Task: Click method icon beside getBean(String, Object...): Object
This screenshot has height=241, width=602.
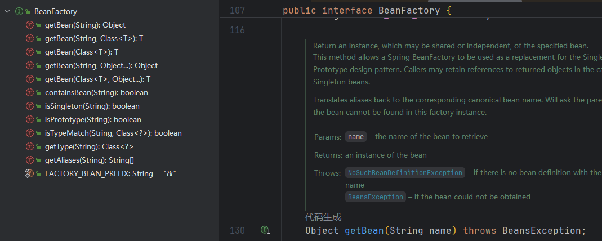Action: (x=29, y=66)
